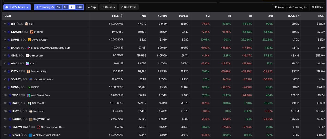Click Solana chain icon in SLOTH row
The height and width of the screenshot is (139, 327).
click(x=10, y=111)
